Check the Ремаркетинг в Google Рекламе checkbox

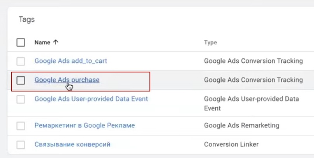pos(21,125)
